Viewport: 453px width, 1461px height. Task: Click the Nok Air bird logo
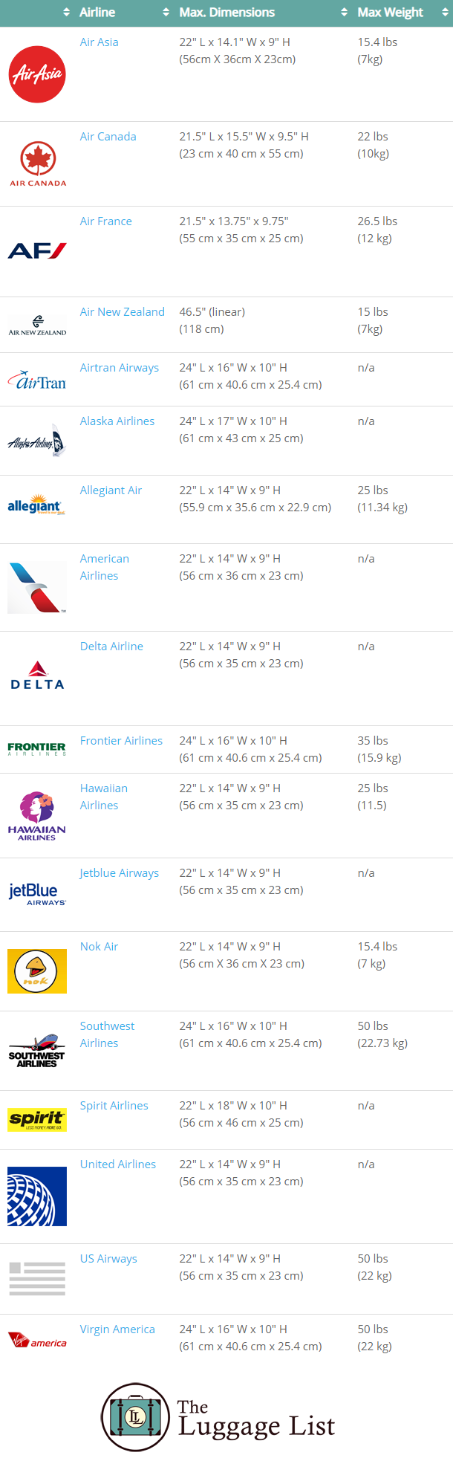click(x=37, y=971)
